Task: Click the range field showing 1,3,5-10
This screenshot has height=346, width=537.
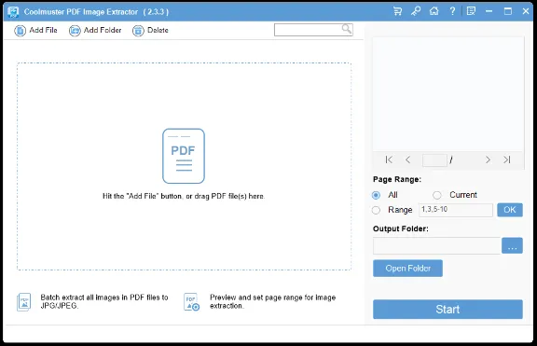Action: tap(456, 210)
